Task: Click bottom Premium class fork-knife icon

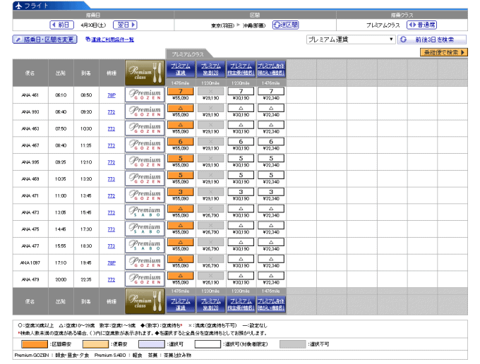Action: 145,301
